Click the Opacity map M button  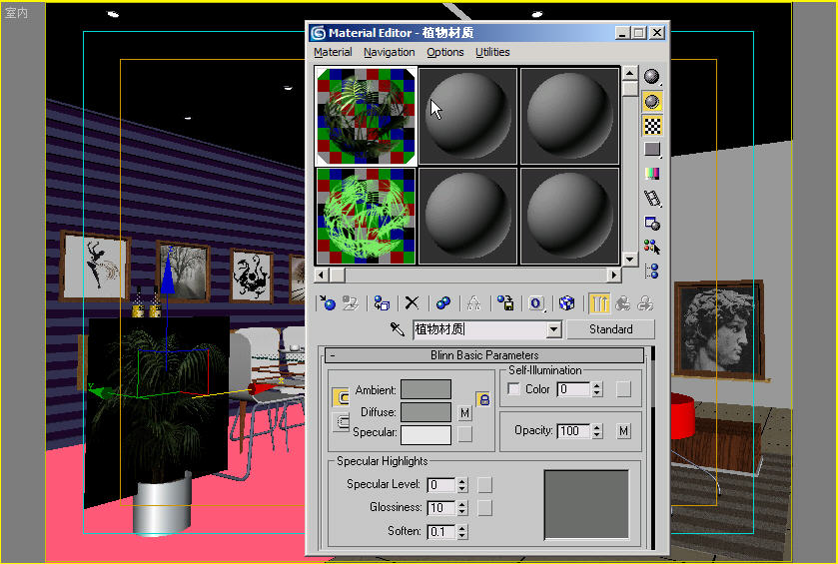(623, 431)
